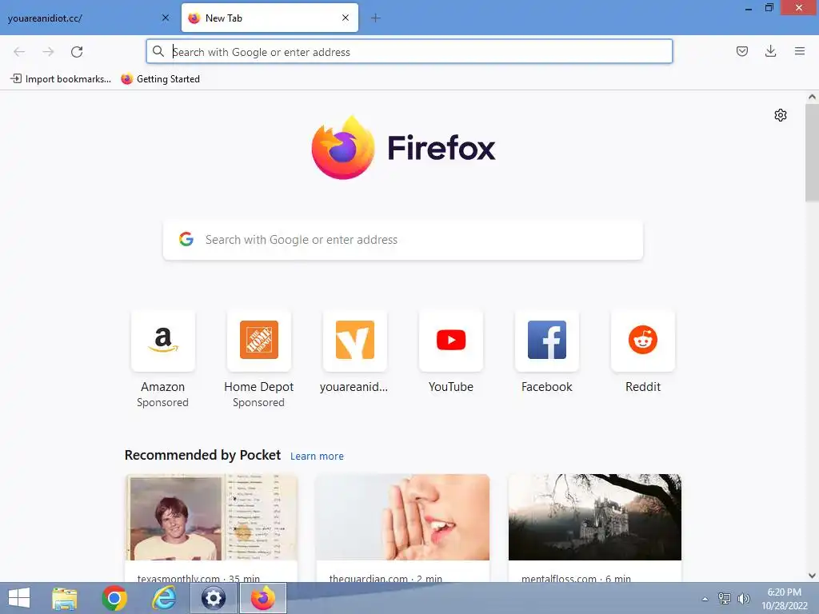Click the center Google search box
This screenshot has width=819, height=614.
(x=403, y=240)
